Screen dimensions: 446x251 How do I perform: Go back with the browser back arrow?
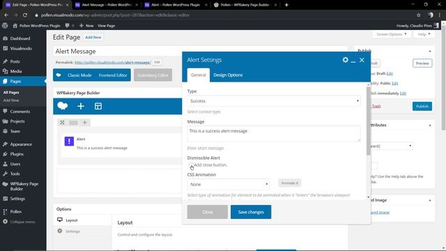[6, 15]
